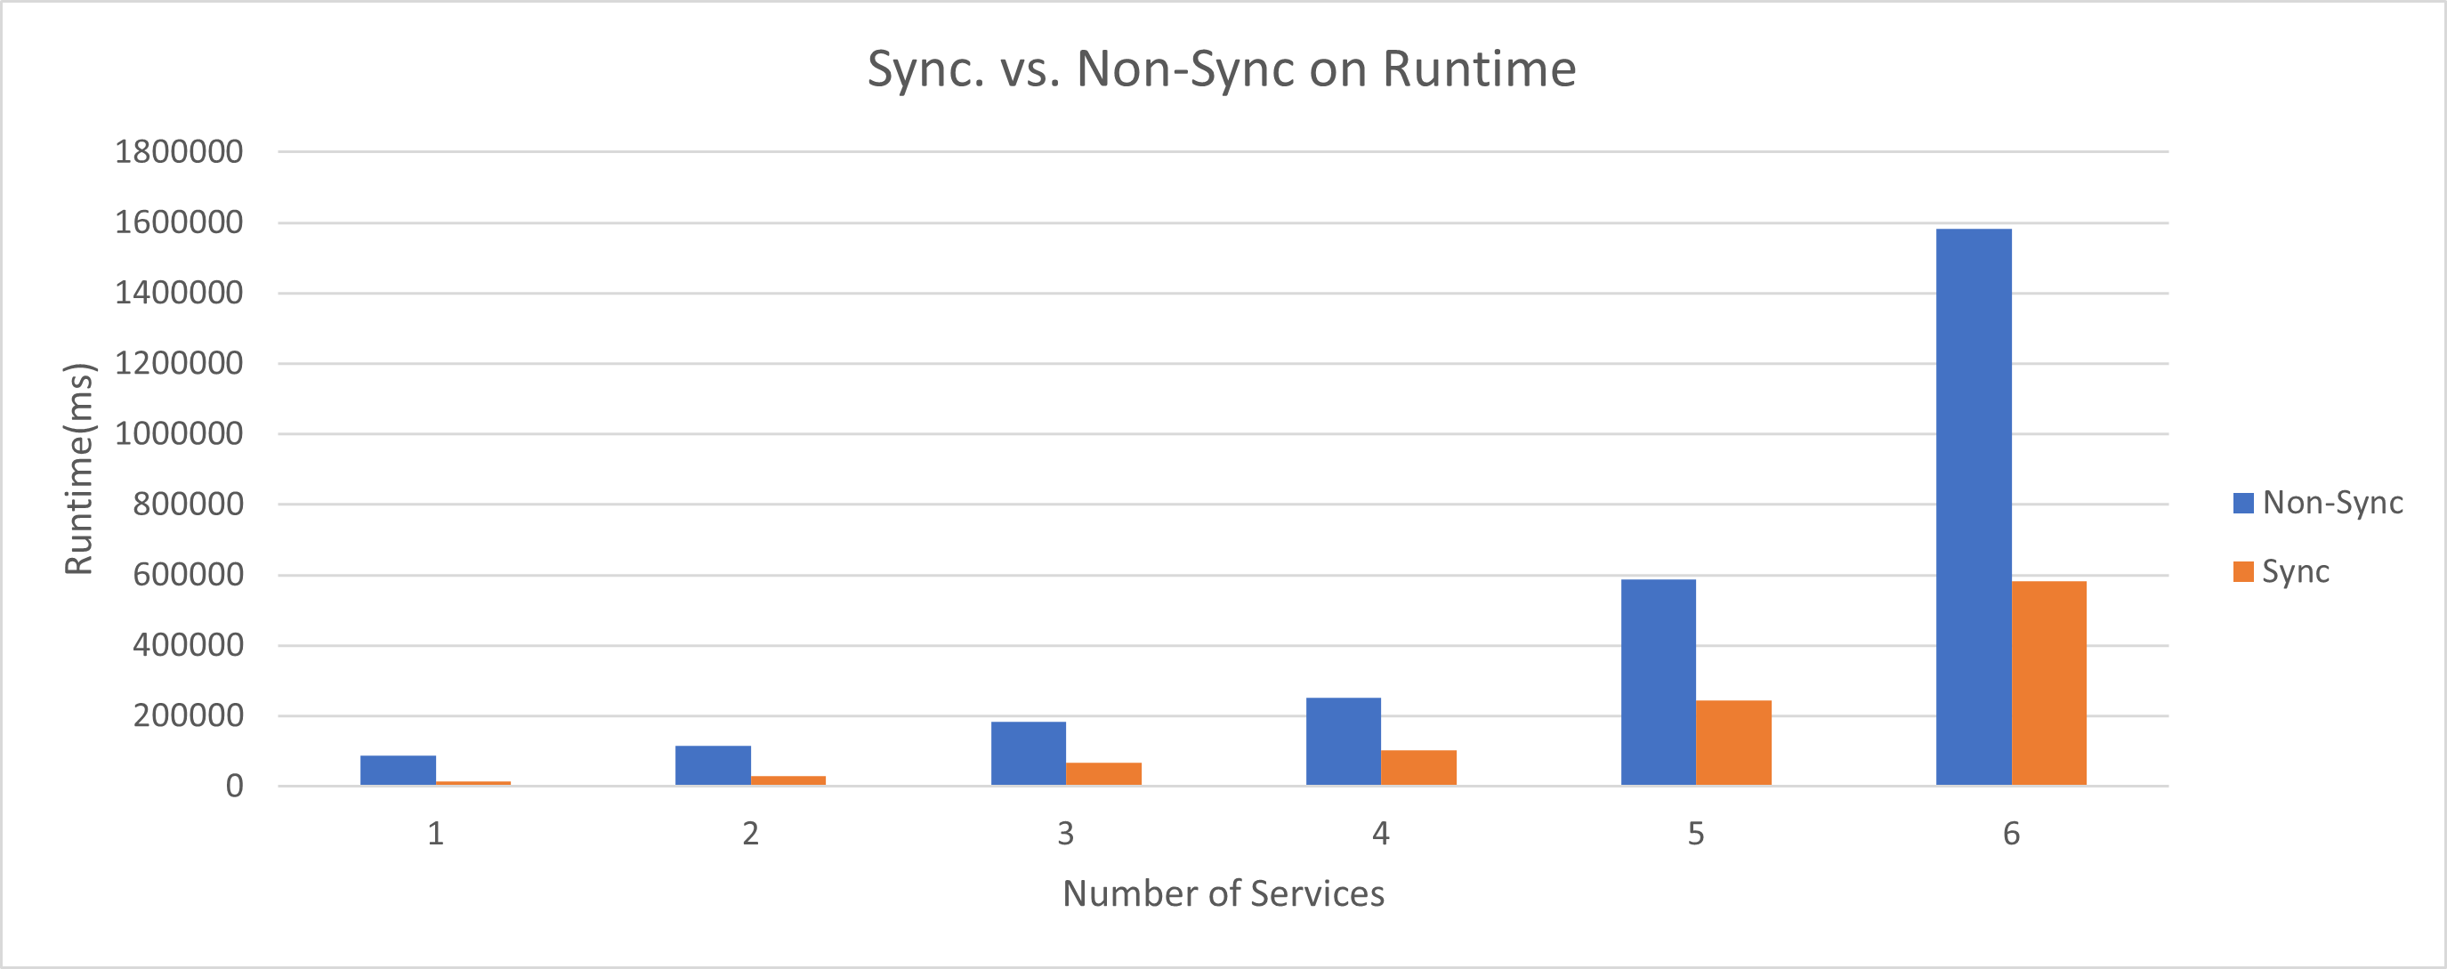Viewport: 2447px width, 969px height.
Task: Click the blue bar for 2 services
Action: (713, 764)
